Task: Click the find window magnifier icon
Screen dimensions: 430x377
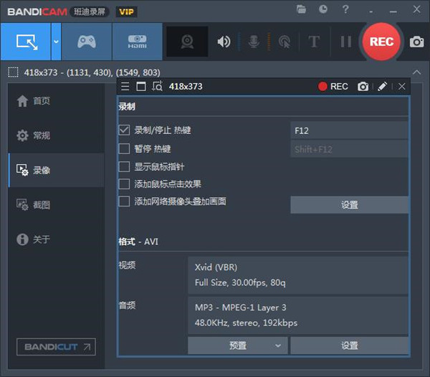Action: point(158,86)
